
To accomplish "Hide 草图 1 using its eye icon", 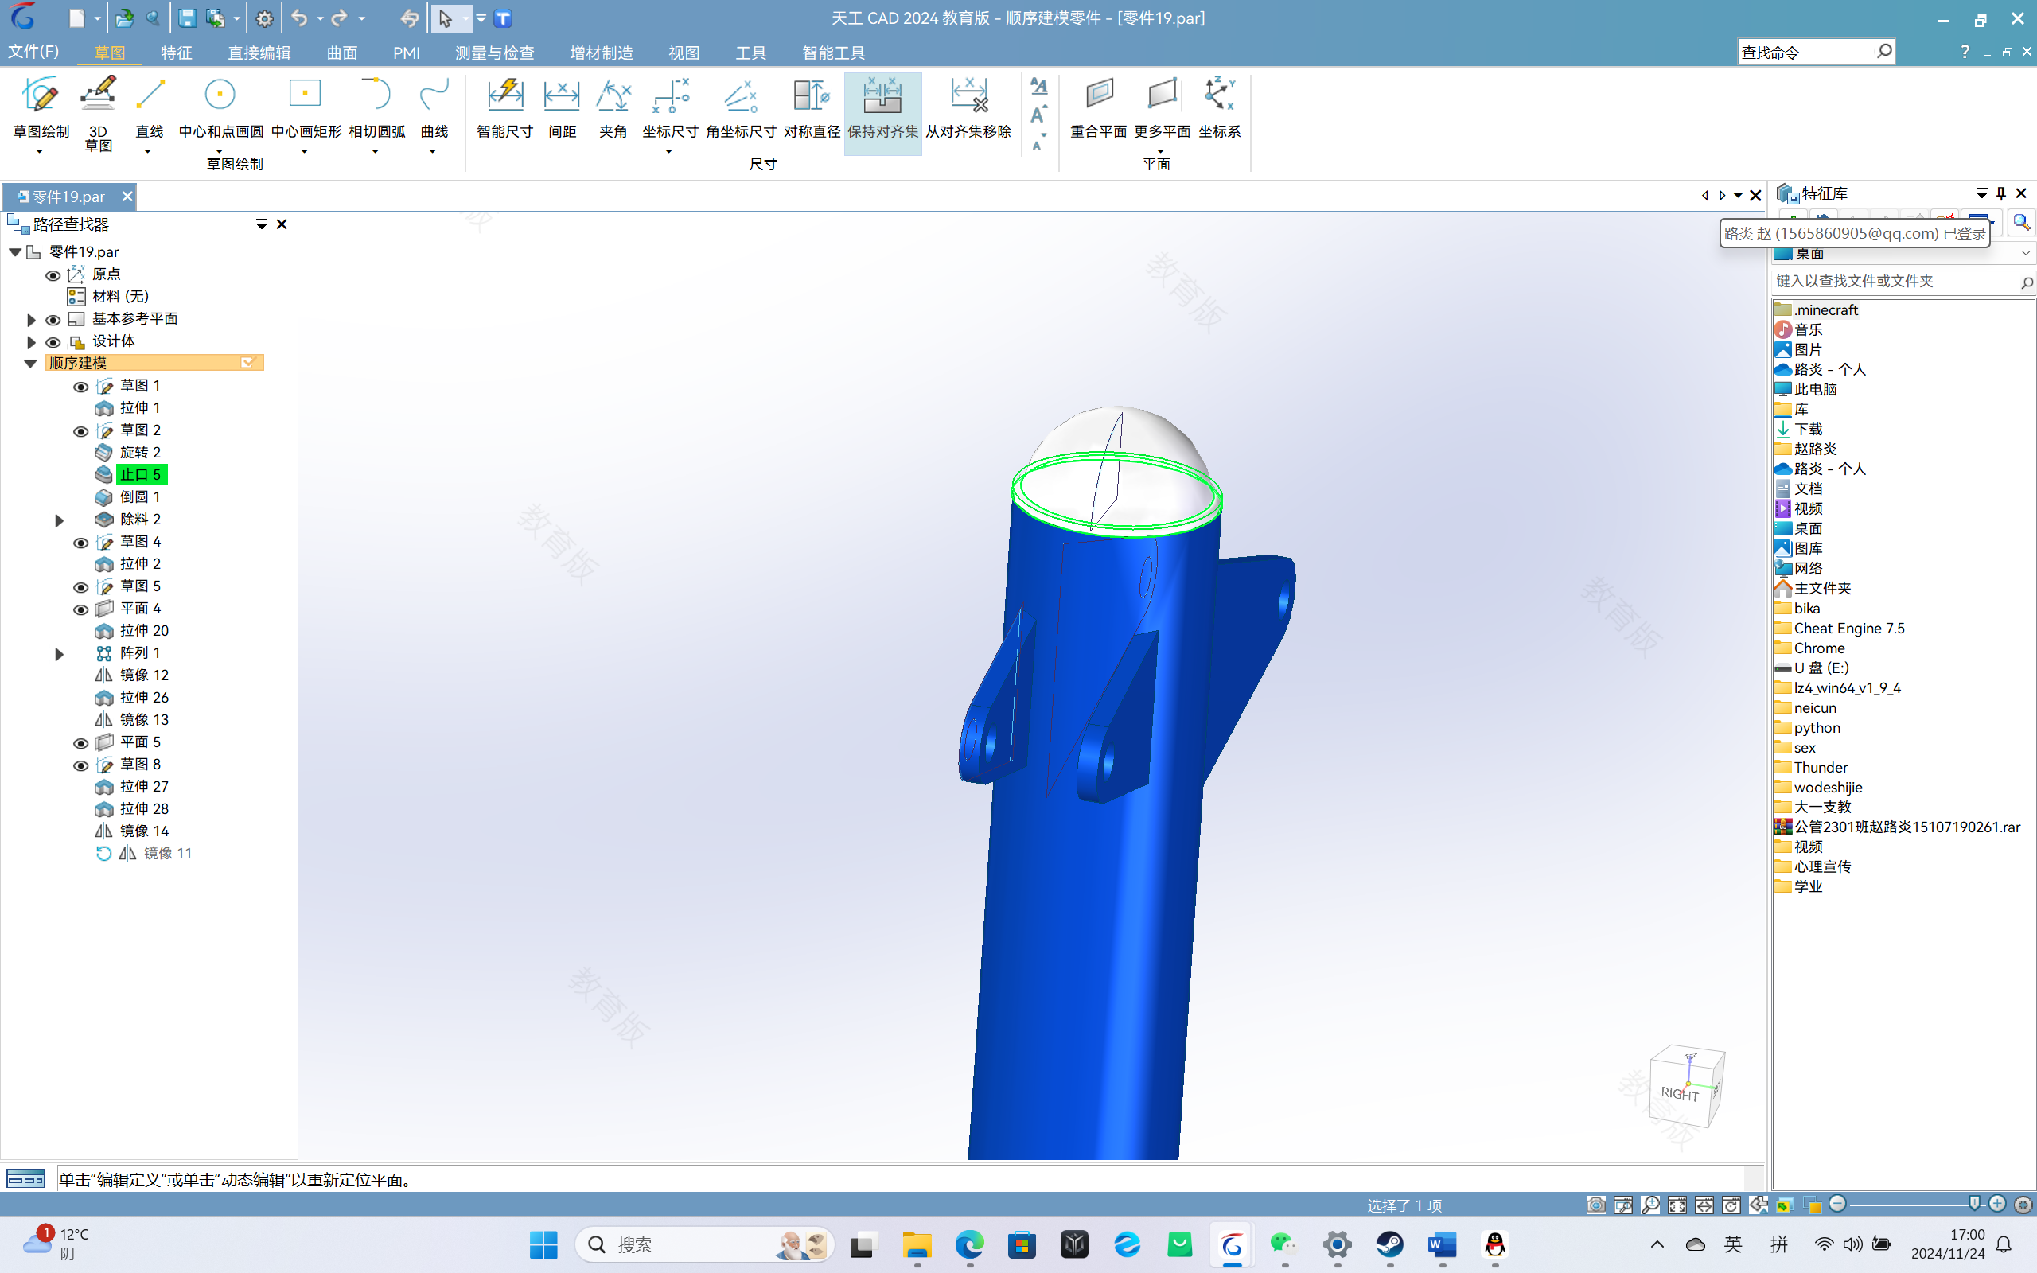I will coord(81,387).
